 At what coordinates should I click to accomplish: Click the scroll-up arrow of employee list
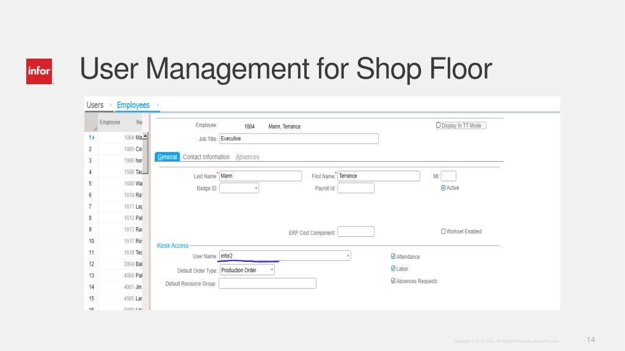pyautogui.click(x=145, y=136)
